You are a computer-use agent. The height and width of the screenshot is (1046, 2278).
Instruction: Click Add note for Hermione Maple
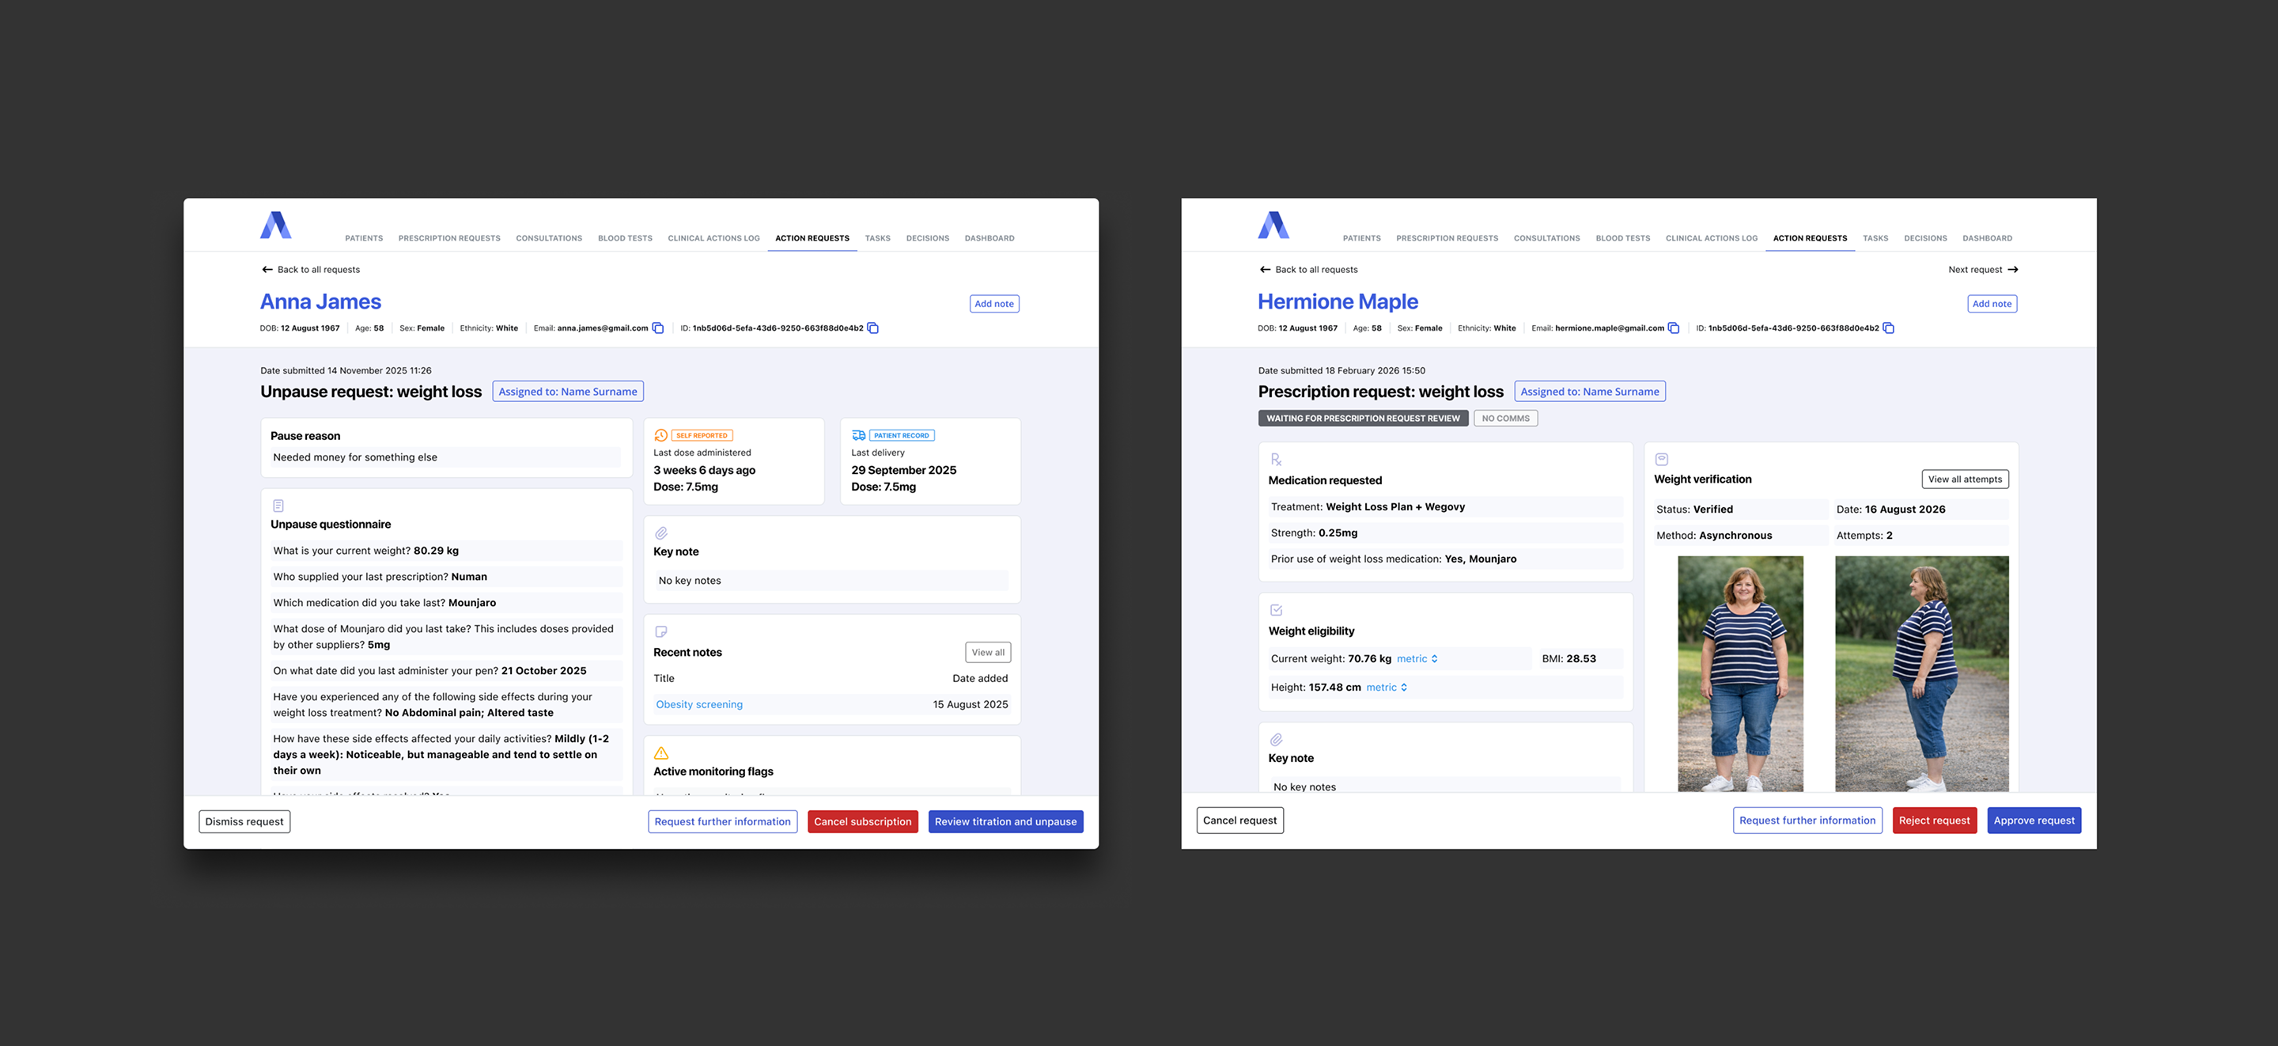[x=1992, y=304]
